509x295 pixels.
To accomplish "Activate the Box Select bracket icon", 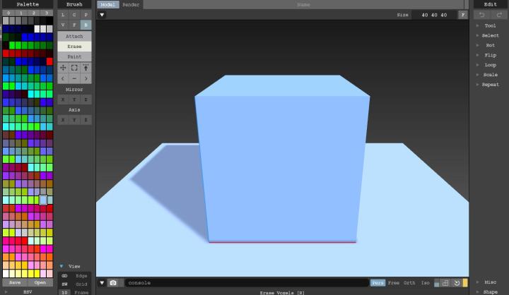I will coord(74,68).
